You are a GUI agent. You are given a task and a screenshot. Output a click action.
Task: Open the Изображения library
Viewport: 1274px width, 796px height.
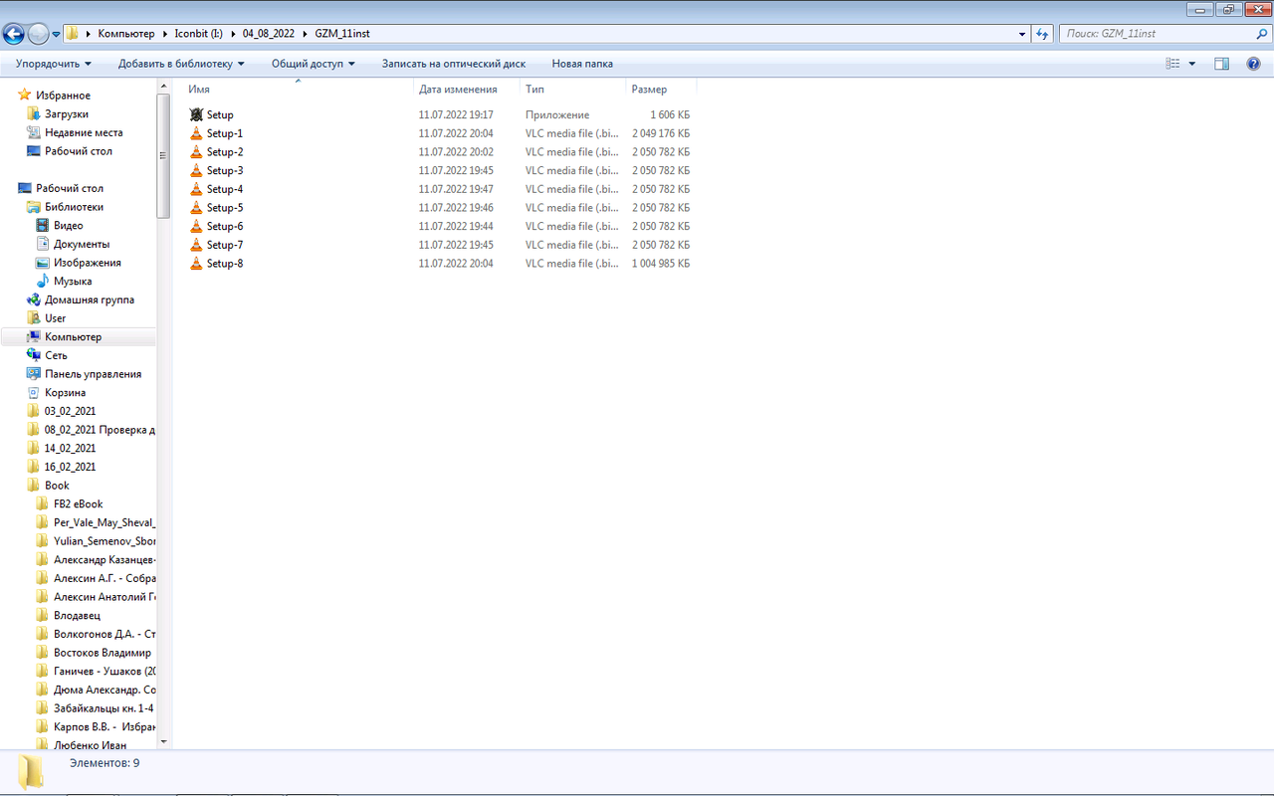pyautogui.click(x=88, y=263)
